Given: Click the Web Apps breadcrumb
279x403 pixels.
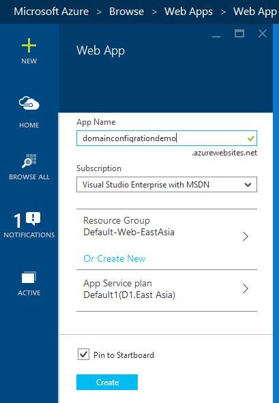Looking at the screenshot, I should 188,12.
